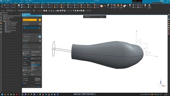Choose Another Curve scaling option

pos(34,66)
